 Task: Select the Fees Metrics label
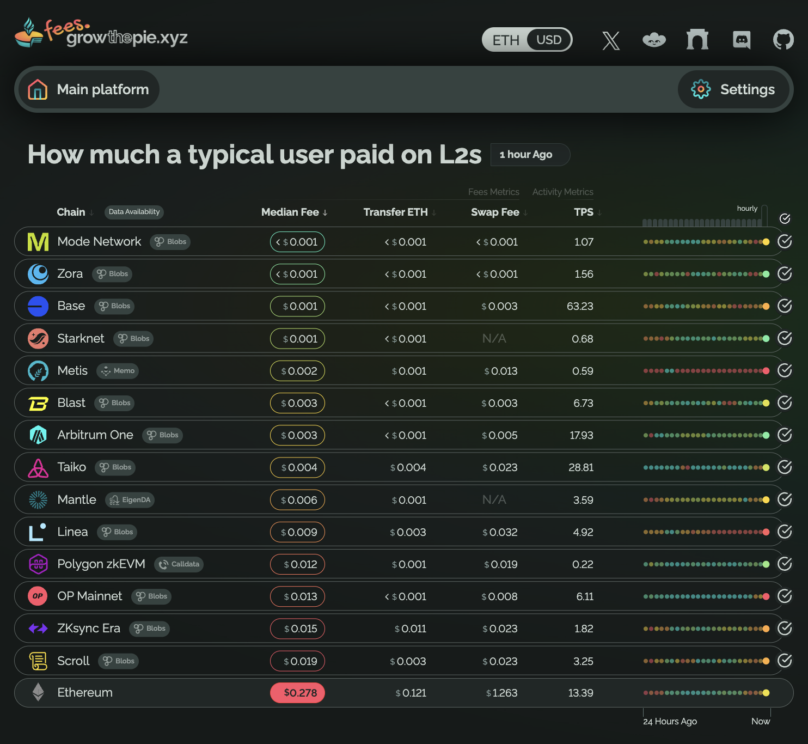tap(493, 192)
